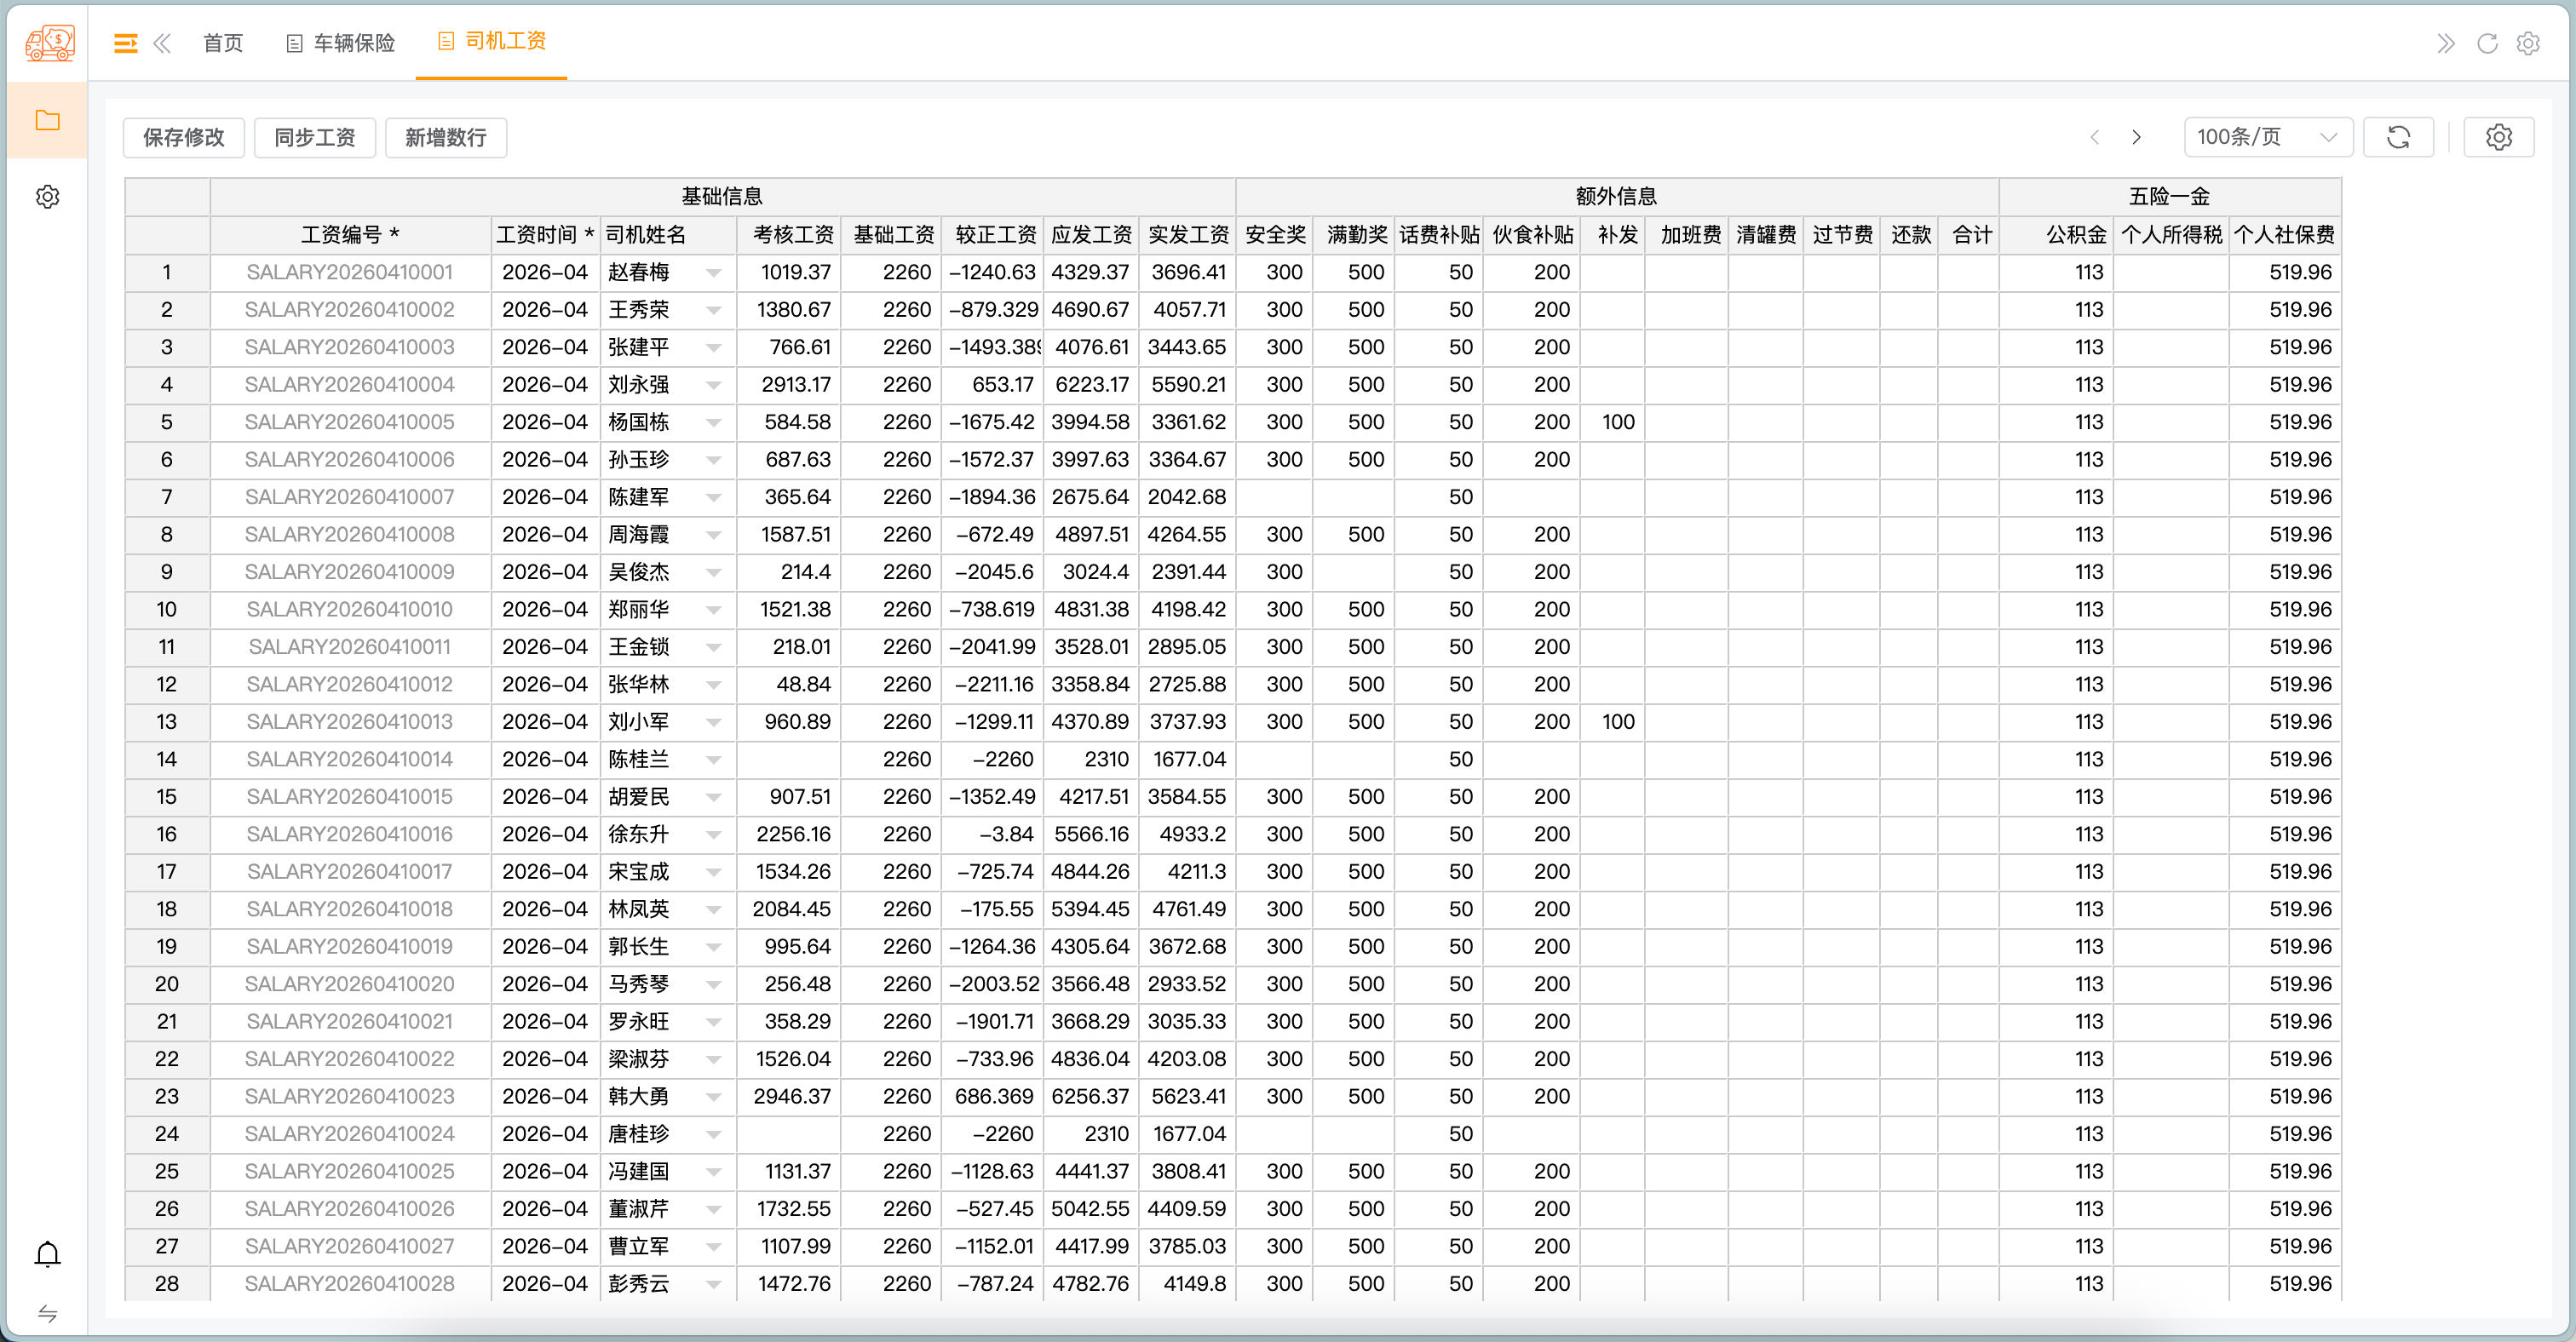The image size is (2576, 1342).
Task: Go to next page arrow
Action: [2136, 137]
